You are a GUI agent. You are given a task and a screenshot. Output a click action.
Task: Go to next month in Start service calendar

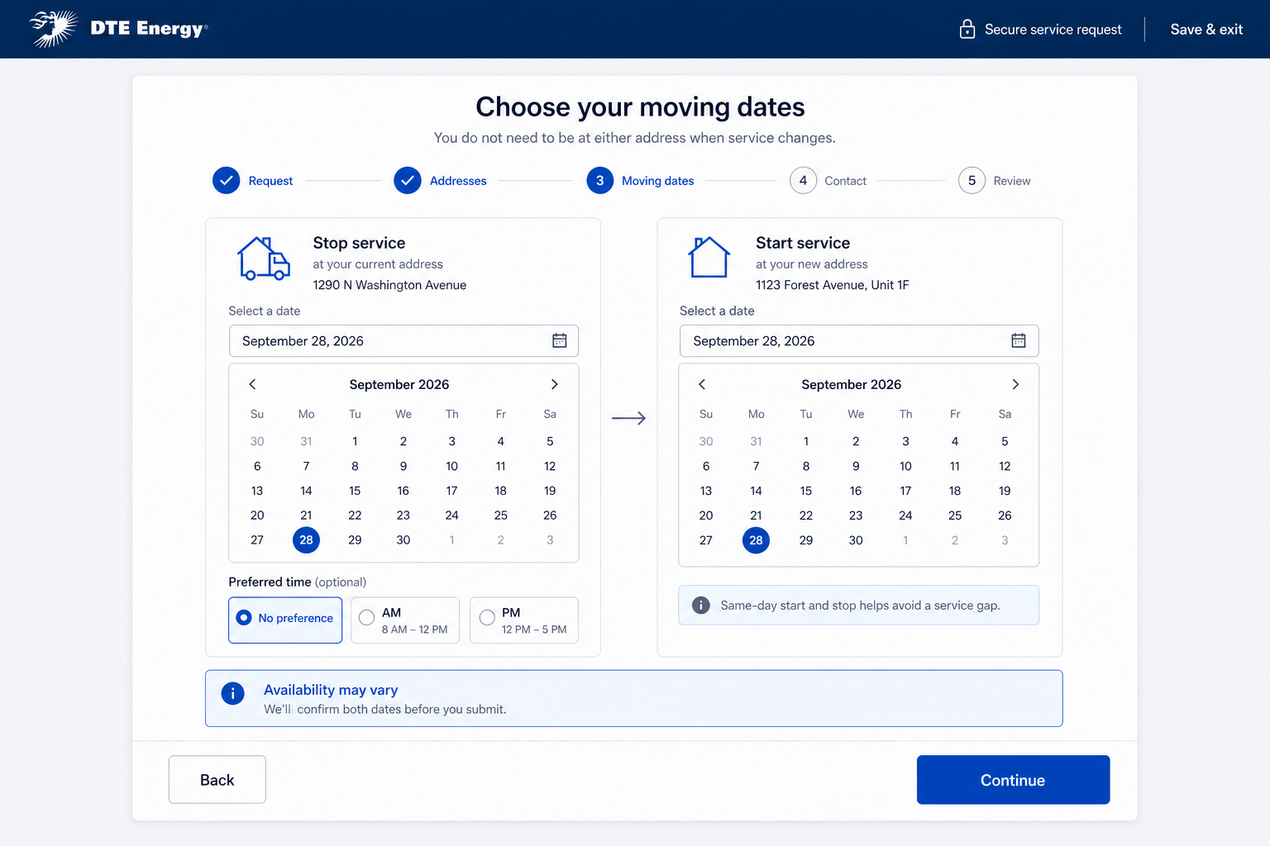click(x=1015, y=384)
